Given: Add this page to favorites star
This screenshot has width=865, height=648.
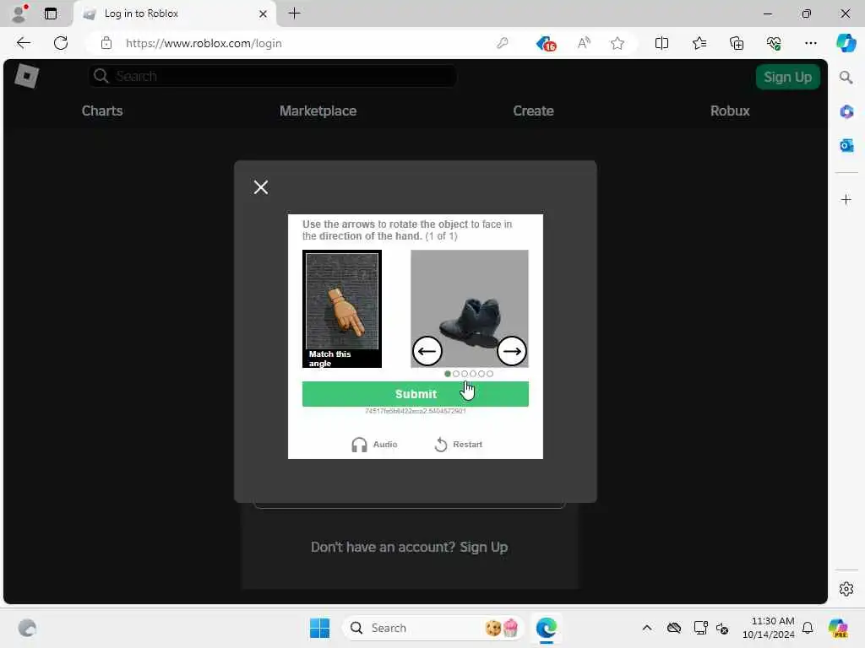Looking at the screenshot, I should click(x=617, y=43).
